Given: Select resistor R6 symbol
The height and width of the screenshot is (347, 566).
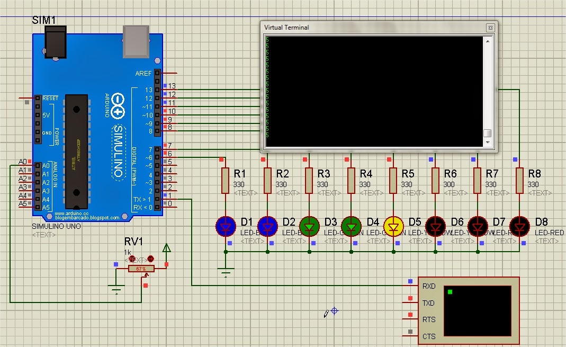Looking at the screenshot, I should click(x=435, y=180).
